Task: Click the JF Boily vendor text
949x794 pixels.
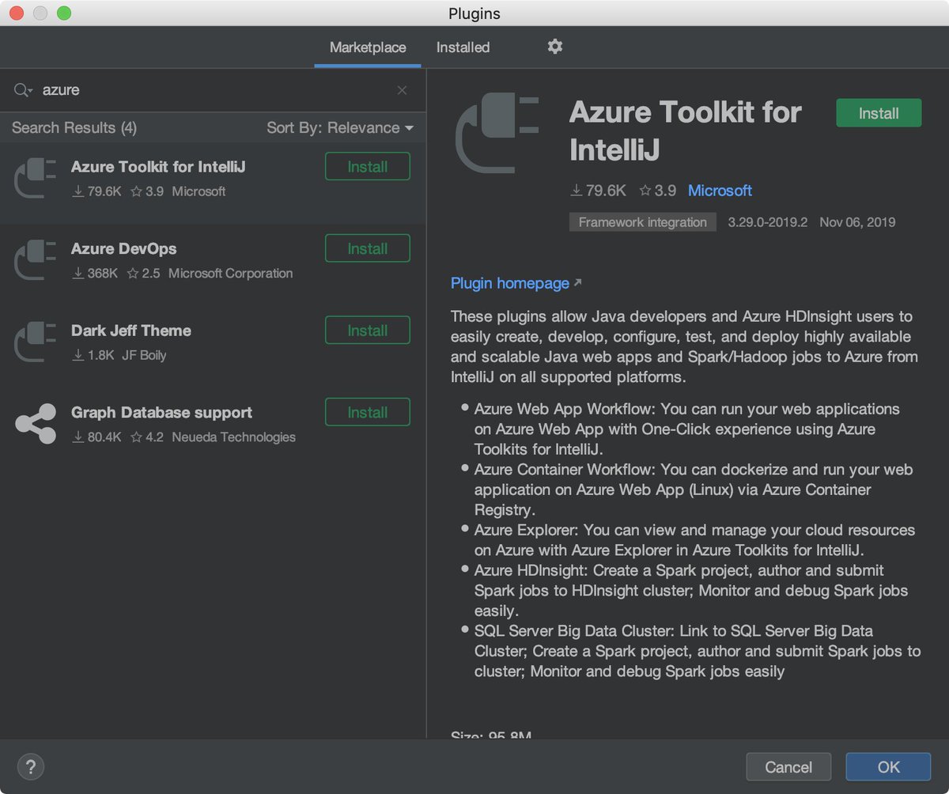Action: pyautogui.click(x=144, y=355)
